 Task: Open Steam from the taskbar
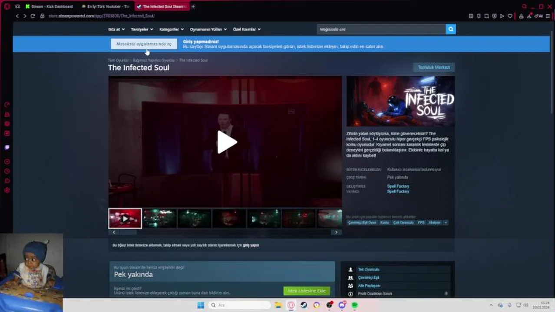coord(304,305)
